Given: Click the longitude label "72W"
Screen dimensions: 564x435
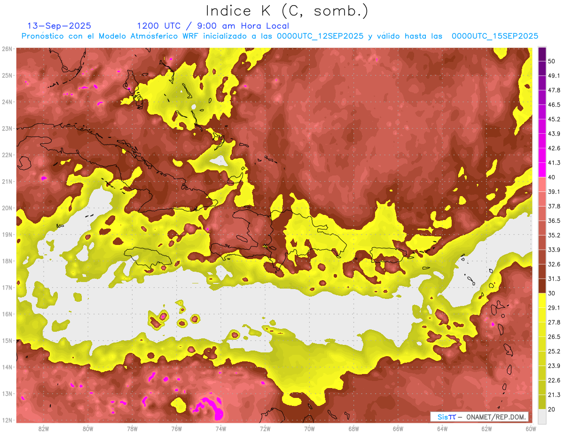Looking at the screenshot, I should click(265, 428).
